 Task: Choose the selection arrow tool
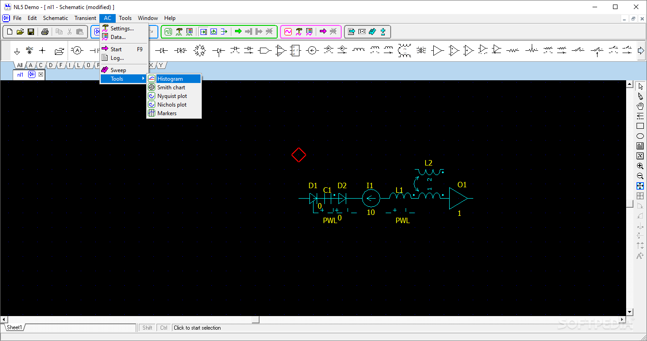pyautogui.click(x=640, y=86)
